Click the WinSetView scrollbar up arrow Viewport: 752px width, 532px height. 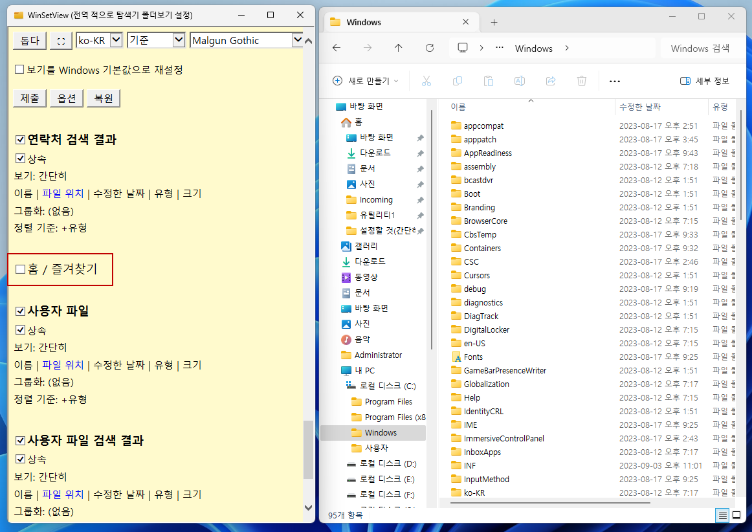tap(309, 41)
